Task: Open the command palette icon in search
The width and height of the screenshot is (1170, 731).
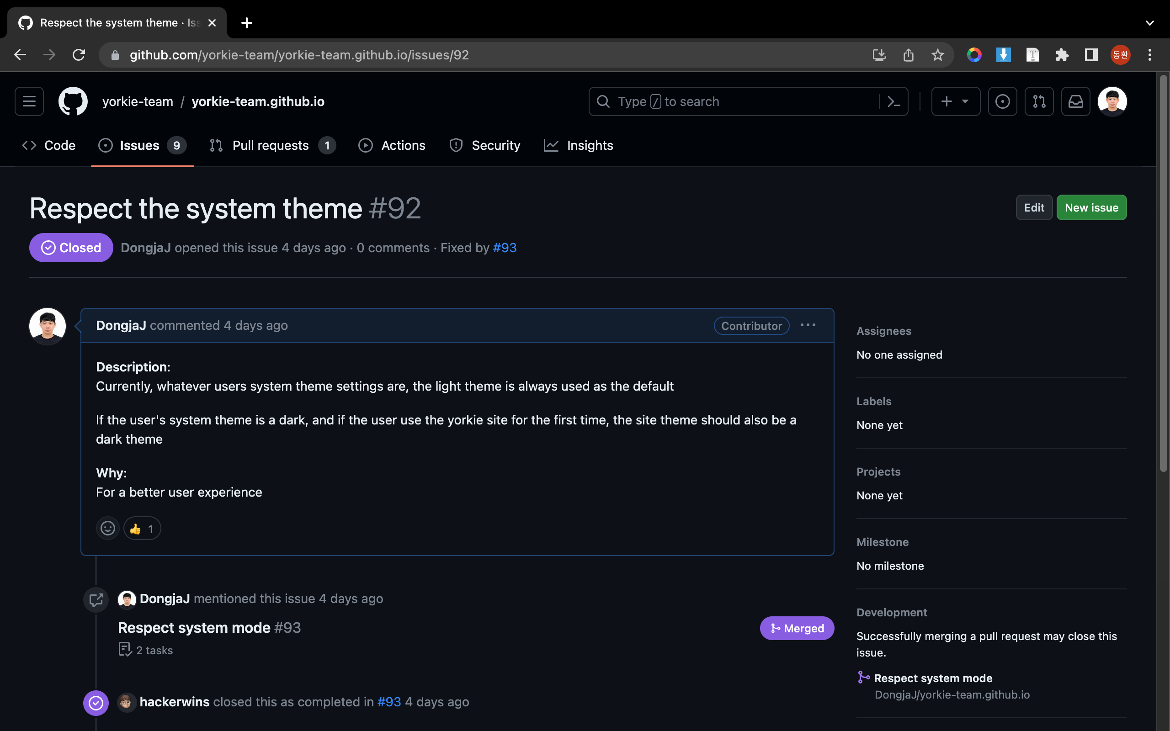Action: 893,101
